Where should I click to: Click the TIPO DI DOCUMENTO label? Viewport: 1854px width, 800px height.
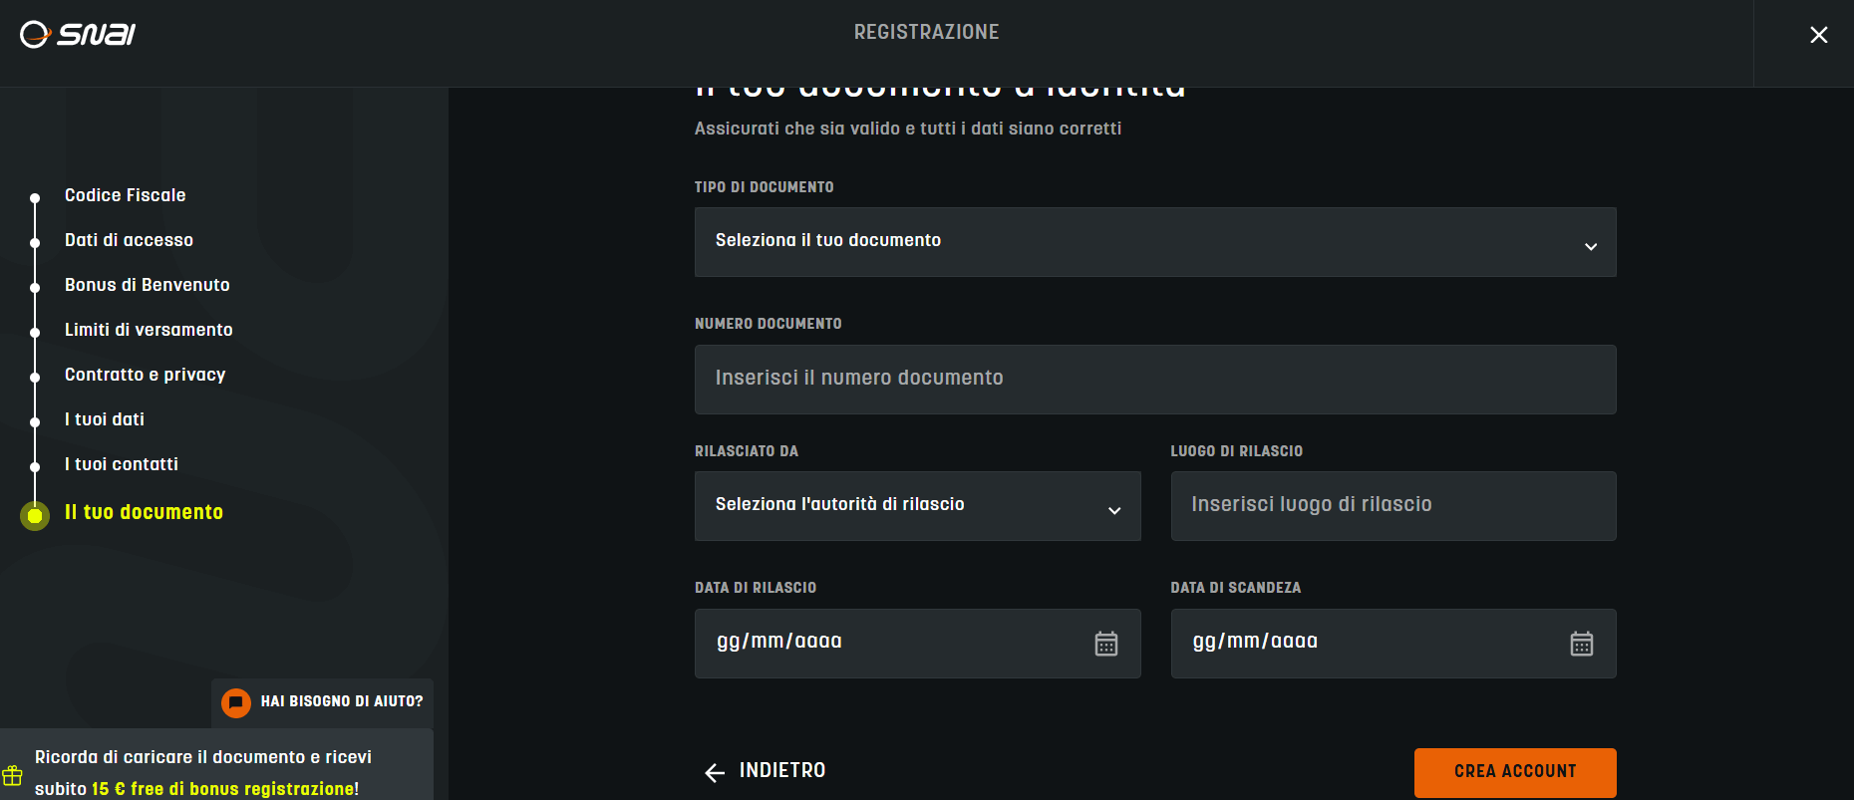pos(765,187)
